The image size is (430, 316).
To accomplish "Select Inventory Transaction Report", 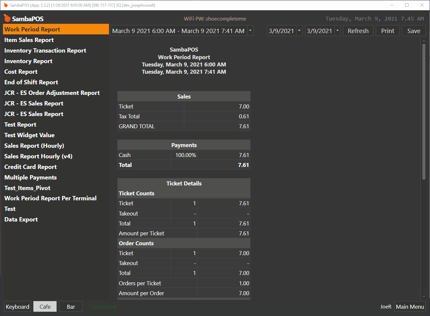I will [x=45, y=51].
